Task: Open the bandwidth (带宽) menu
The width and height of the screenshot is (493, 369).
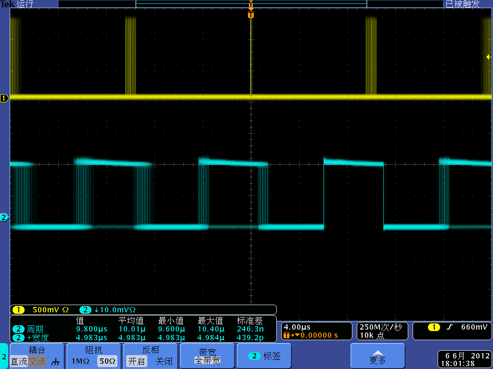Action: 207,356
